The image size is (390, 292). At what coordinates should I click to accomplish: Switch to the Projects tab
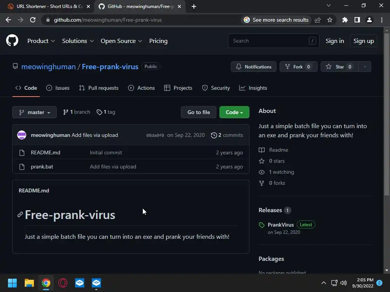pos(178,88)
